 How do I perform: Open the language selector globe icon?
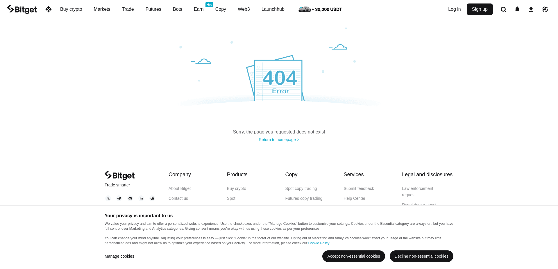pyautogui.click(x=545, y=9)
